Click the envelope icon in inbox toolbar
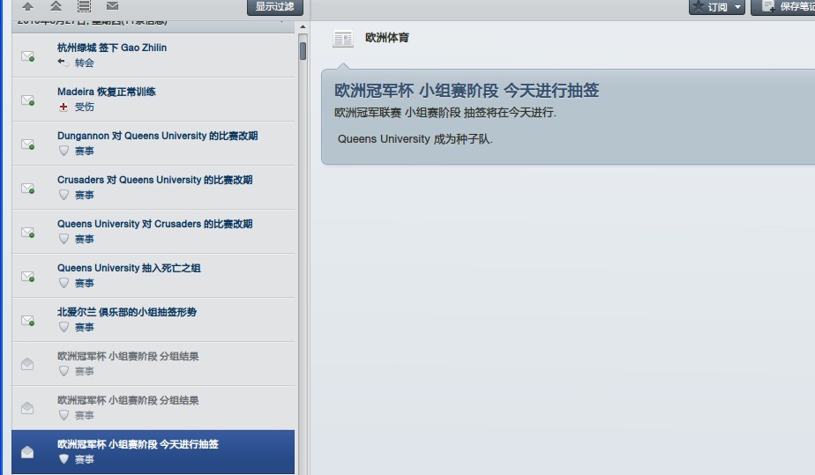This screenshot has width=815, height=475. tap(112, 6)
